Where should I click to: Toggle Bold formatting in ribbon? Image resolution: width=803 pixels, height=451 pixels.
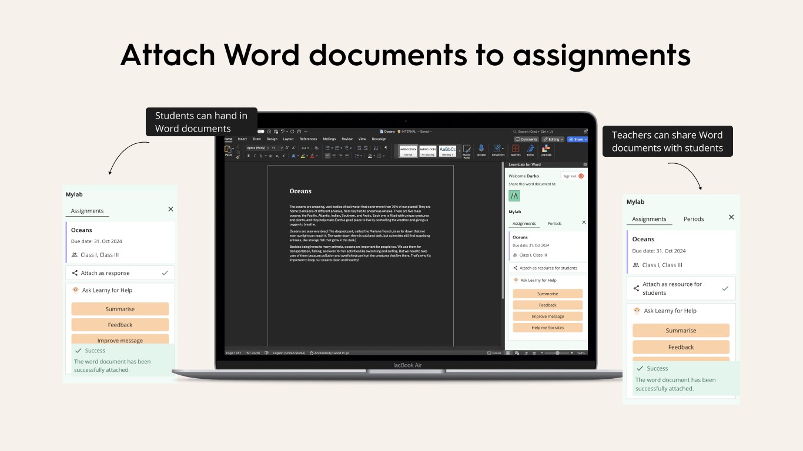tap(249, 156)
